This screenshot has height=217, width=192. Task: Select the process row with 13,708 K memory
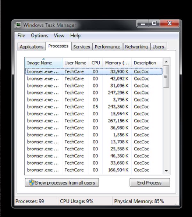(93, 142)
